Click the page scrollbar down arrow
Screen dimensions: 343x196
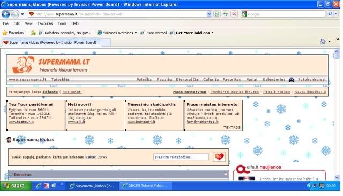337,177
